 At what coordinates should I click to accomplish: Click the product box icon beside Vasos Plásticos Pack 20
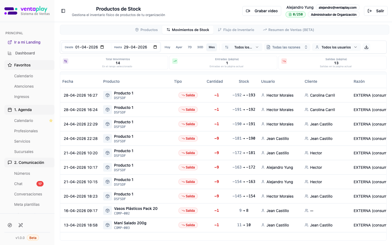[107, 210]
